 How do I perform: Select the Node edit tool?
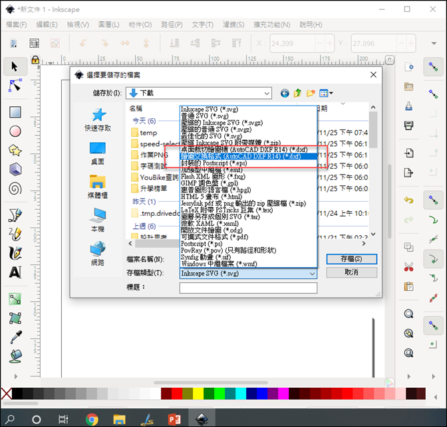[15, 86]
